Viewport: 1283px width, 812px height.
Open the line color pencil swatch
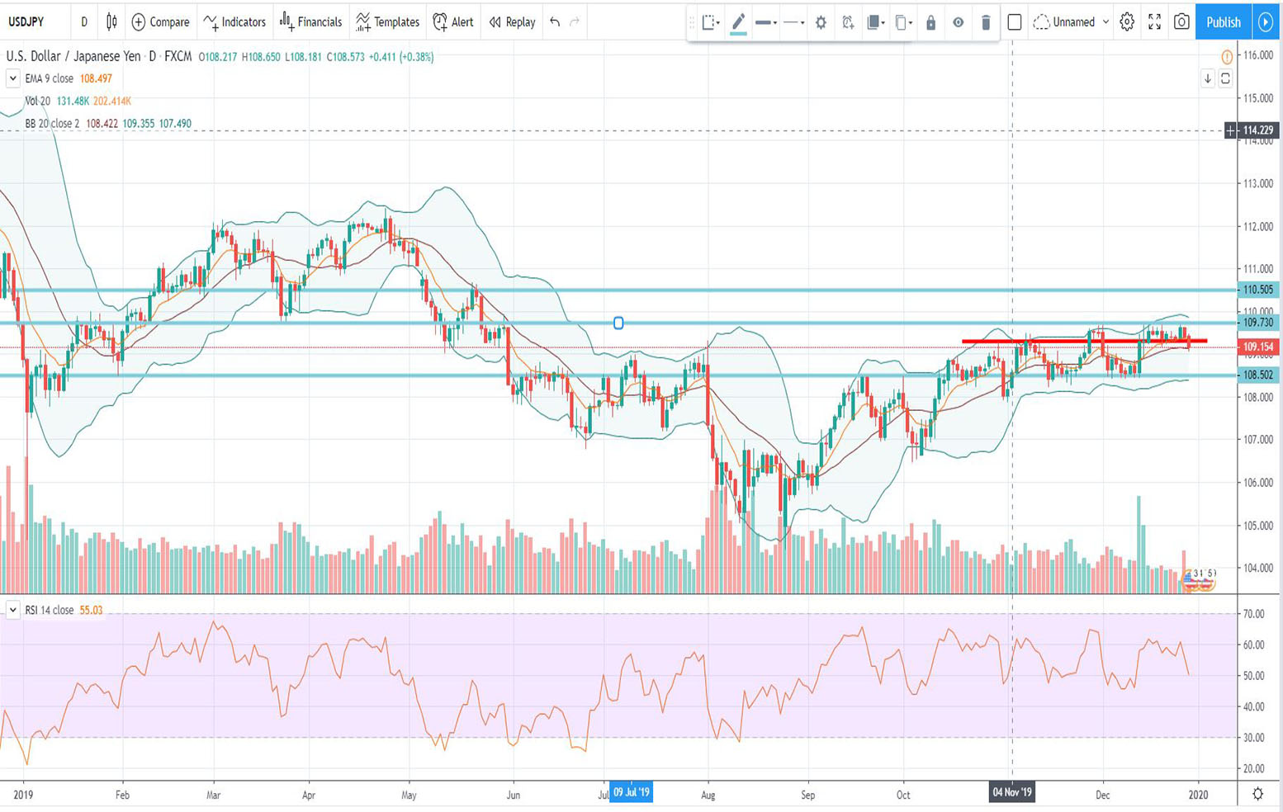[738, 23]
